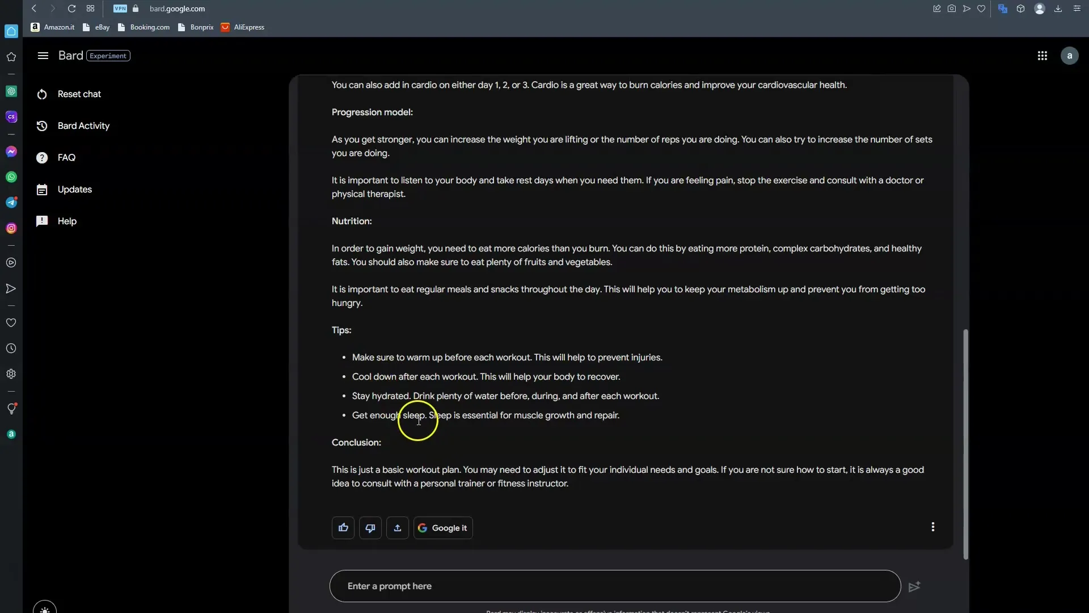Click the three-dot more options icon

coord(932,528)
